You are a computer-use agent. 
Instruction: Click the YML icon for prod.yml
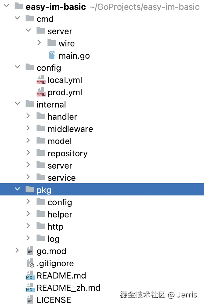(x=41, y=92)
